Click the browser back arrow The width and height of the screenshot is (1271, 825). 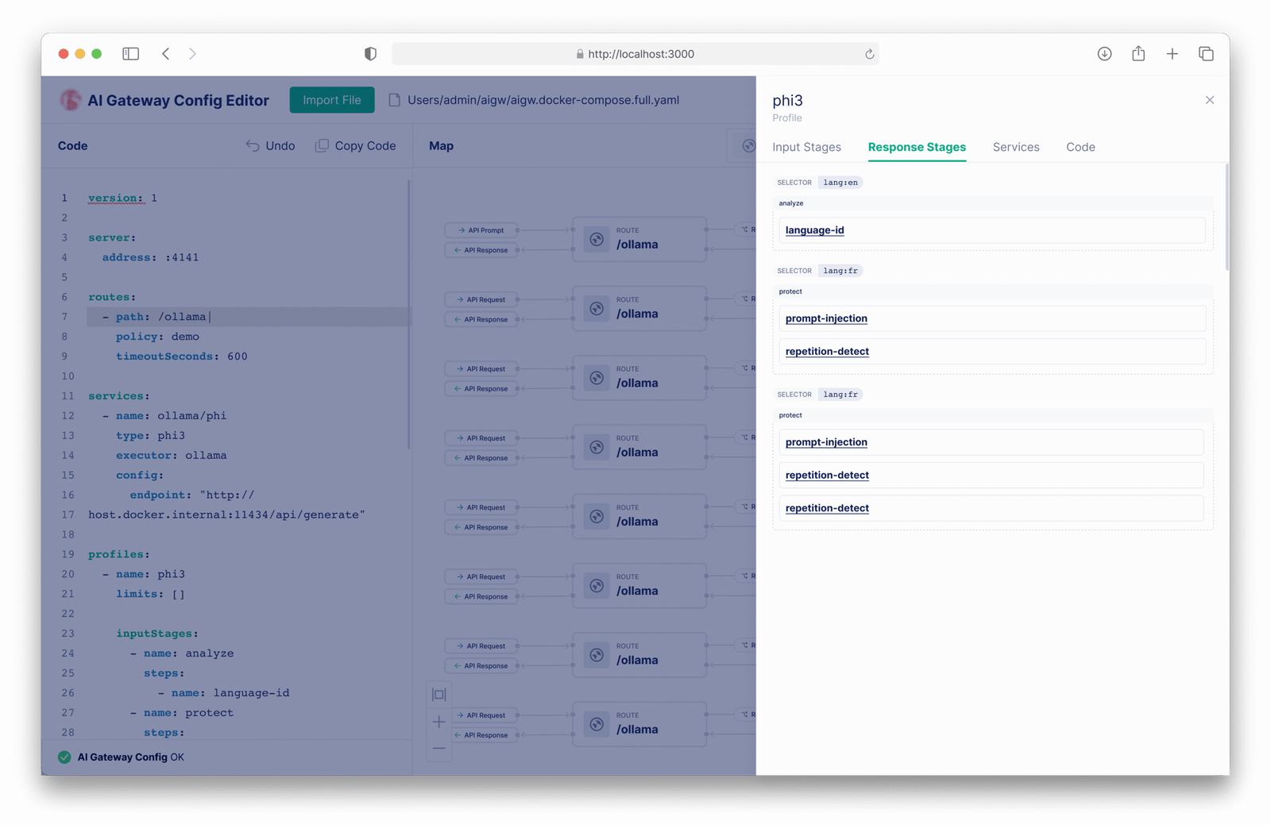click(166, 54)
